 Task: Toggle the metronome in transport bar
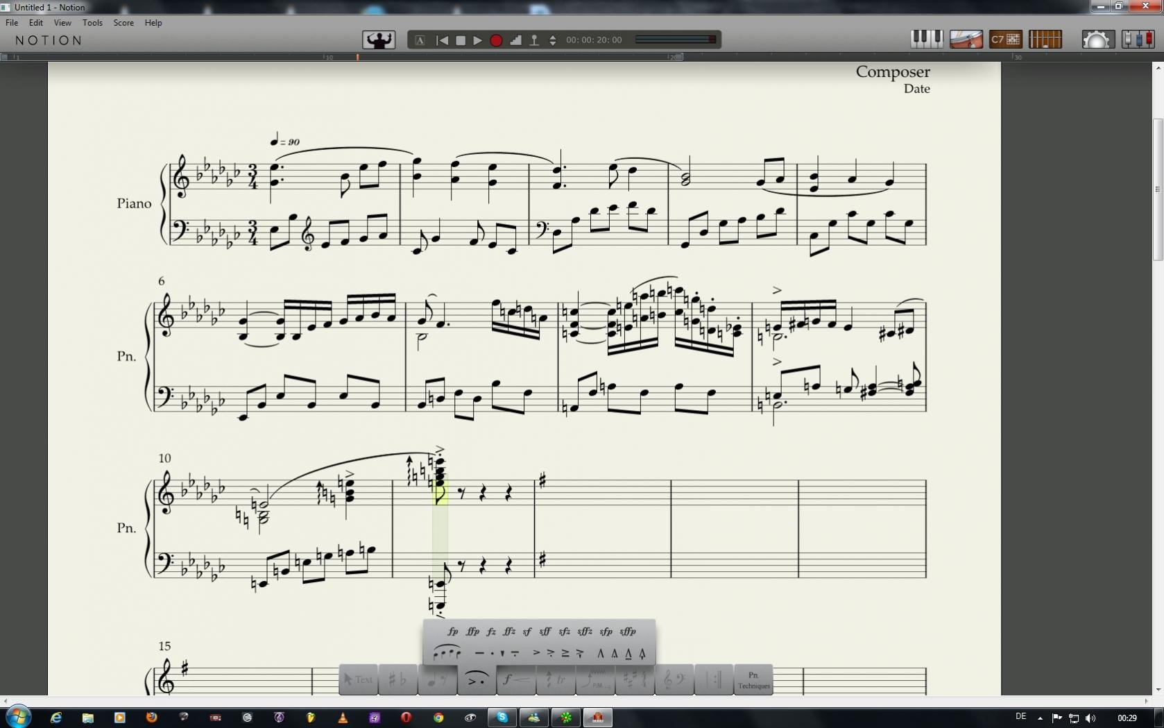tap(534, 40)
